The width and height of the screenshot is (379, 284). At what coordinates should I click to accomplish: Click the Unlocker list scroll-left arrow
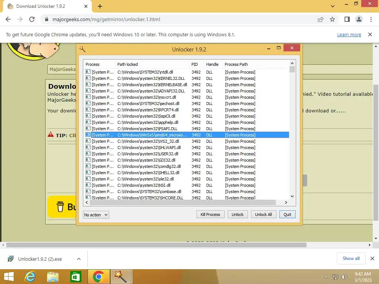[x=87, y=202]
